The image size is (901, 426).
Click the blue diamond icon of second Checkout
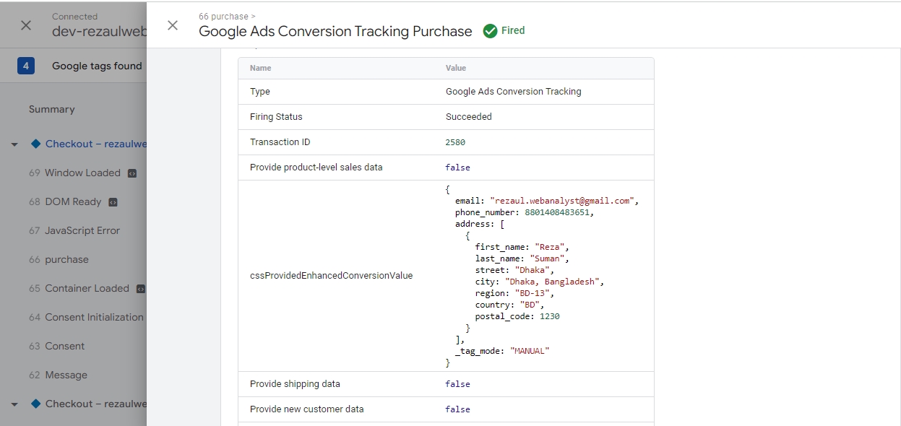tap(35, 404)
